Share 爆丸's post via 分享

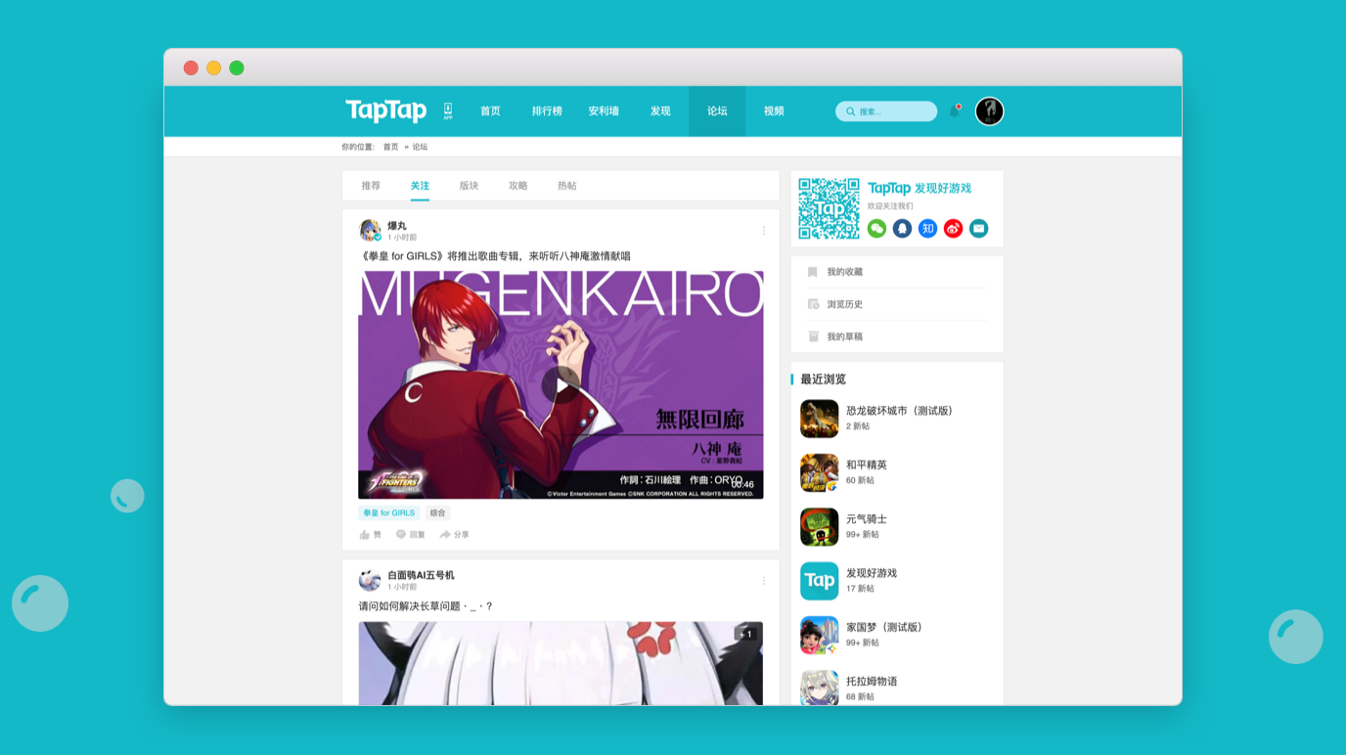click(x=454, y=535)
